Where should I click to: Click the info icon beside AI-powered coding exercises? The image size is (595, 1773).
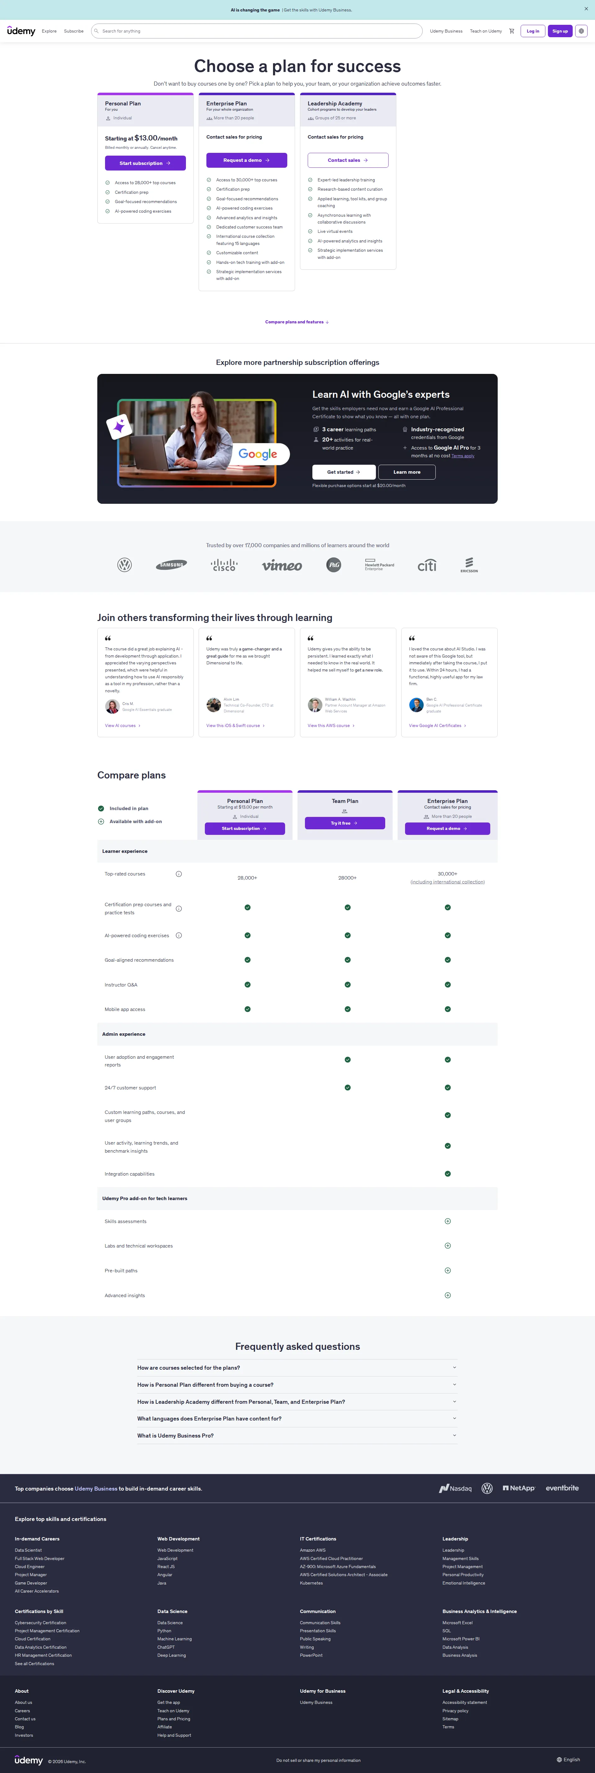click(x=178, y=935)
